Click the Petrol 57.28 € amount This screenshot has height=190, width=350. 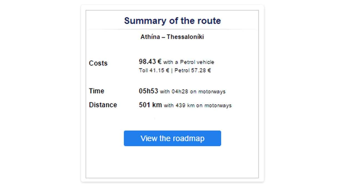pyautogui.click(x=193, y=71)
